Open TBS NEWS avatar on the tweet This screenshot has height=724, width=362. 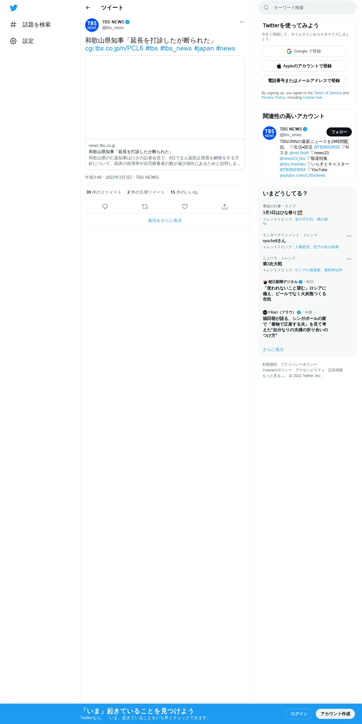click(92, 25)
